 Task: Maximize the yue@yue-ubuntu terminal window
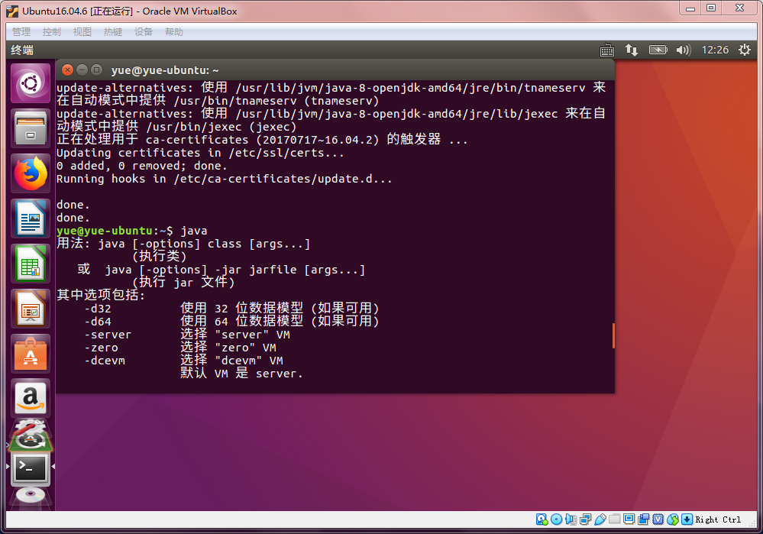coord(97,70)
